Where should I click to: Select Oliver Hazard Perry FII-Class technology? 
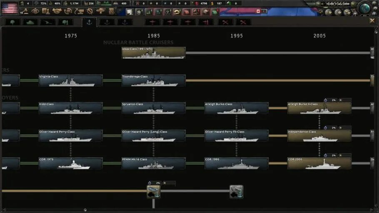click(x=237, y=135)
